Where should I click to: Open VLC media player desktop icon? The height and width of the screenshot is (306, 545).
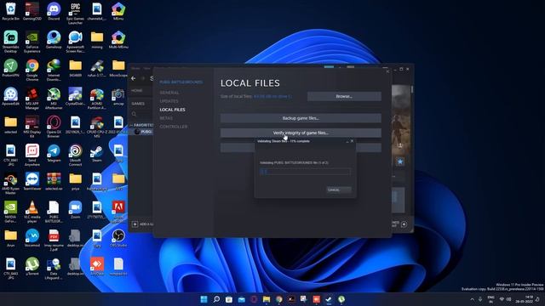pyautogui.click(x=32, y=212)
